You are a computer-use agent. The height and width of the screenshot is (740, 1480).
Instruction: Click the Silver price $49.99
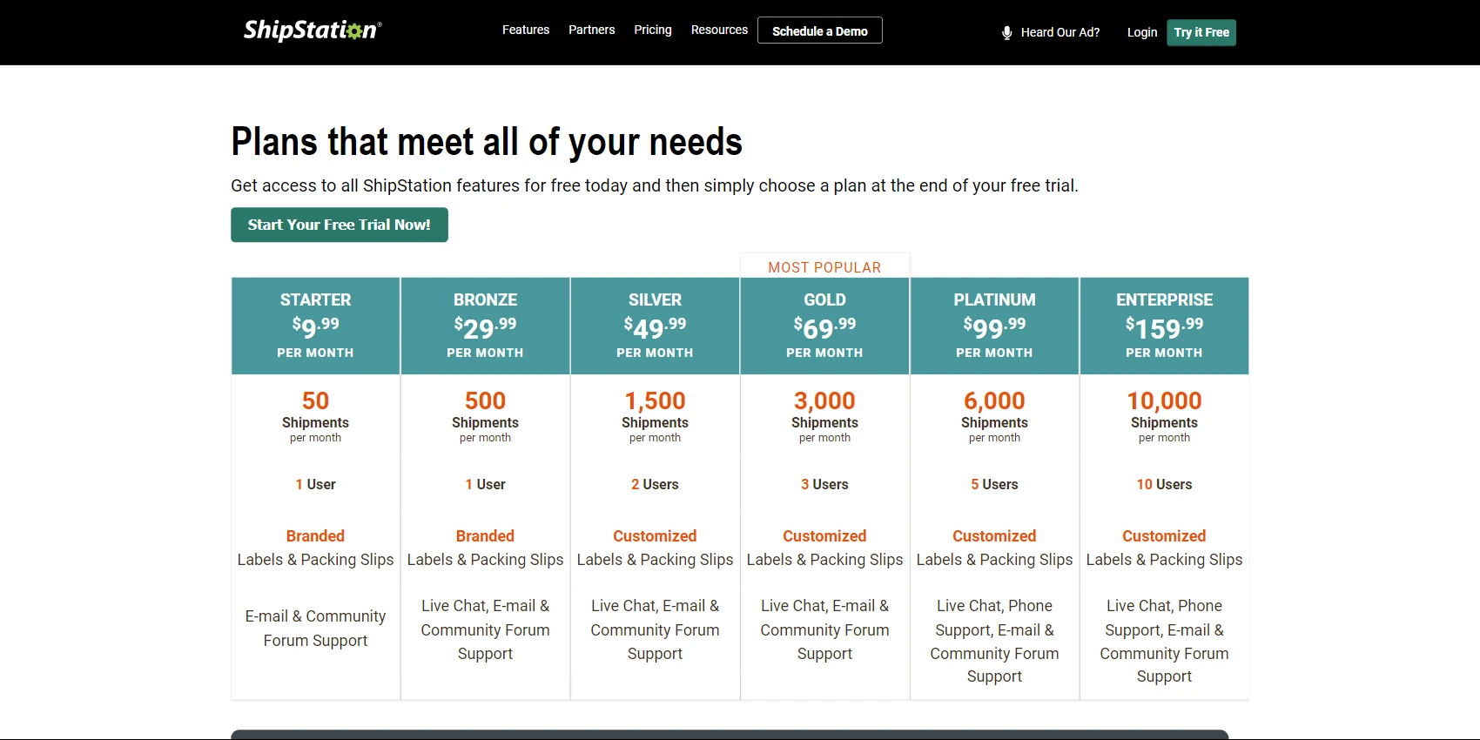pyautogui.click(x=655, y=327)
